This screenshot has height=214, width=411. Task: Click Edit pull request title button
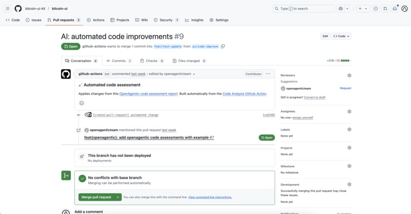point(325,36)
